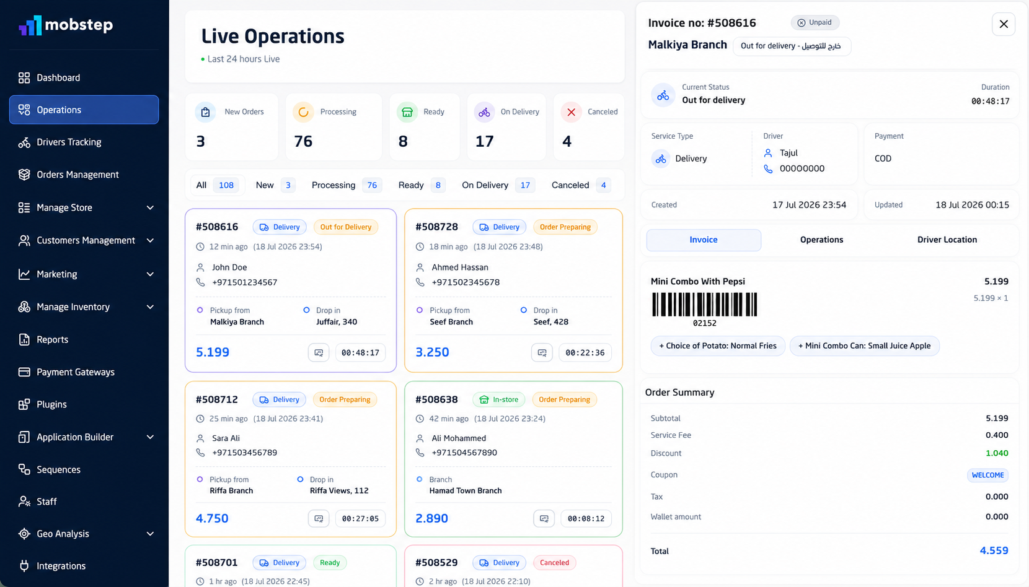
Task: Switch to the Operations tab in invoice panel
Action: tap(821, 240)
